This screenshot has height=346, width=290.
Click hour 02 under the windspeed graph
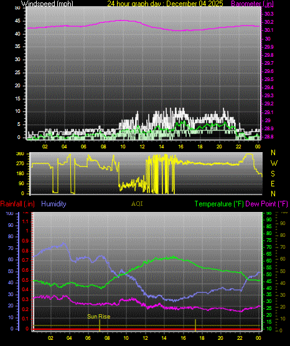point(45,147)
